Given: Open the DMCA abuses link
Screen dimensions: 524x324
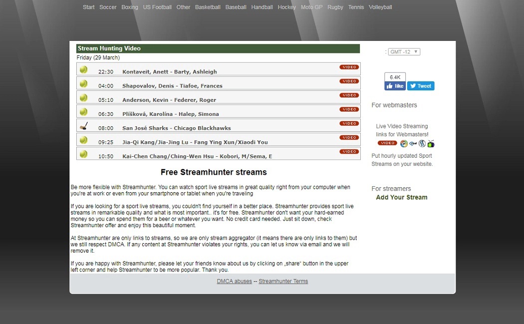Looking at the screenshot, I should click(x=234, y=281).
